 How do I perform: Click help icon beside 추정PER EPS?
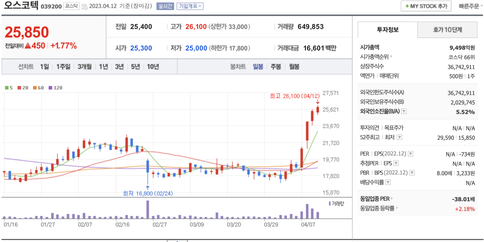[396, 163]
